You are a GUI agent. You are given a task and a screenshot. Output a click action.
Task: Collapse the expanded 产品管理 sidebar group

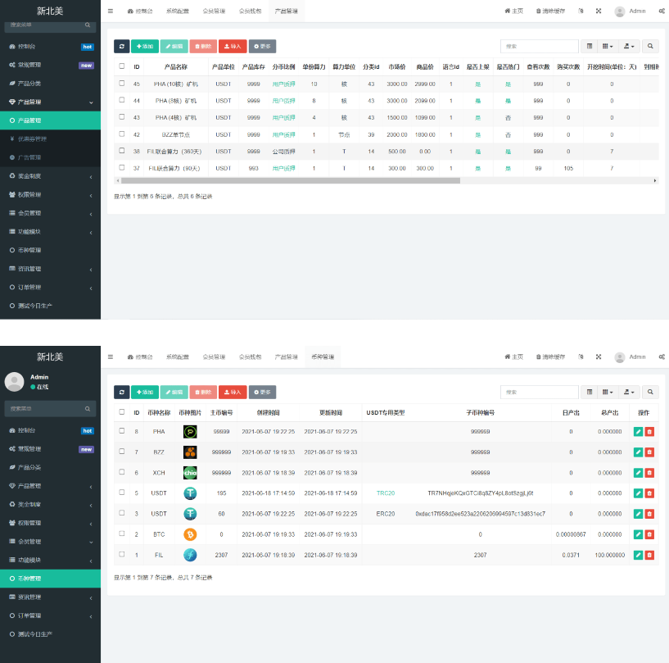49,102
